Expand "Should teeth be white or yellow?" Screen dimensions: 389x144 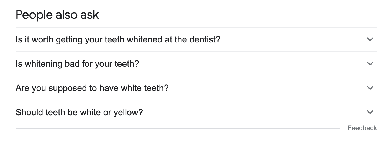click(79, 112)
